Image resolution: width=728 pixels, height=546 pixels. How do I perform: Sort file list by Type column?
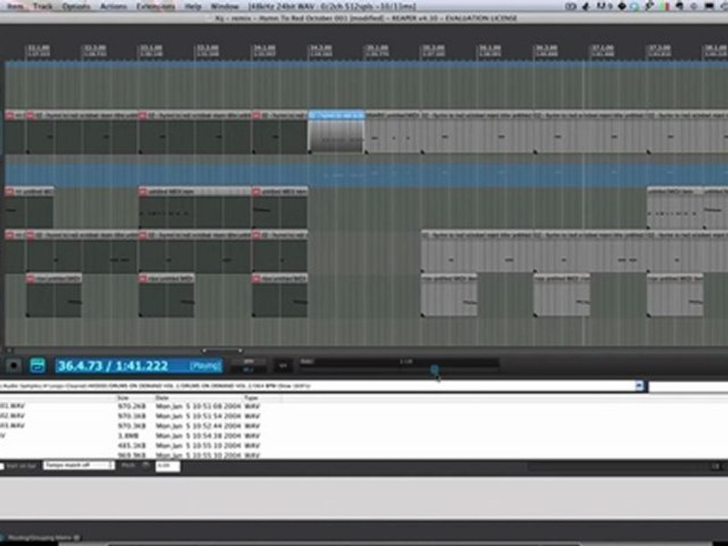point(251,398)
